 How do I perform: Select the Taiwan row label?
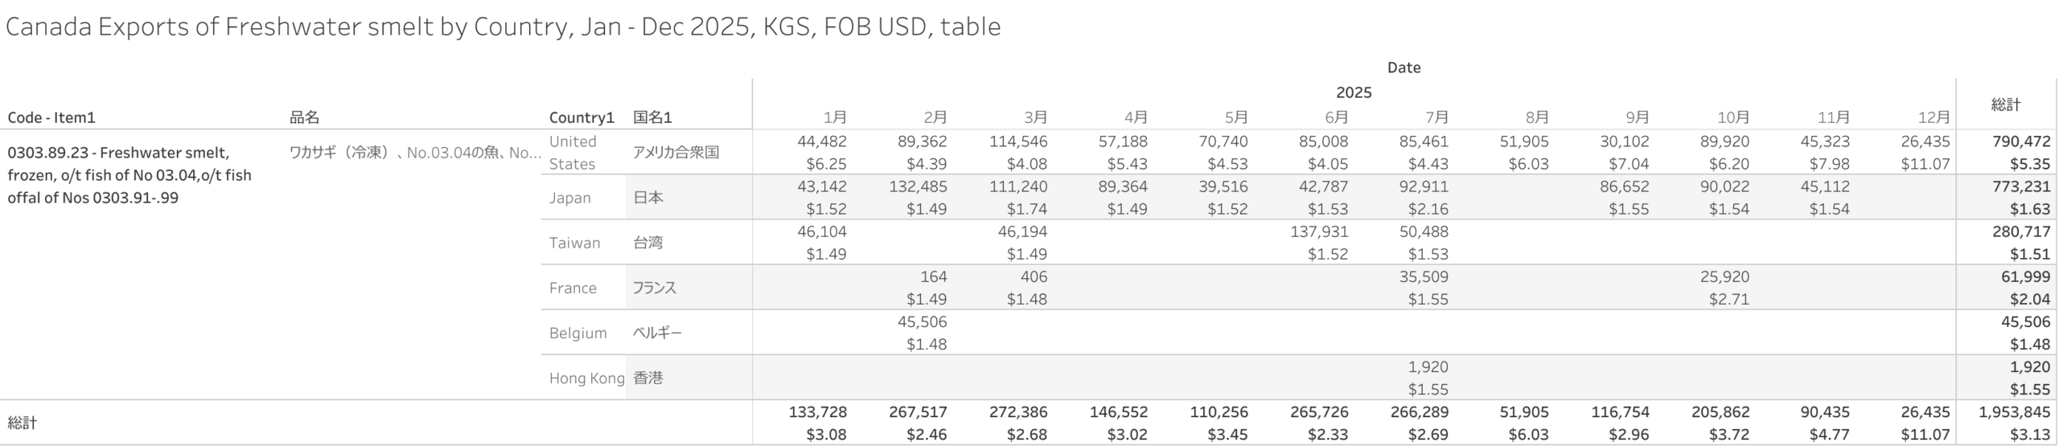click(574, 243)
